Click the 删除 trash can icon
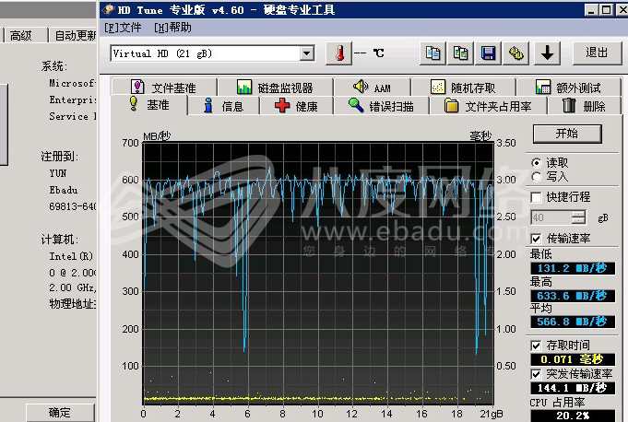This screenshot has height=422, width=628. pyautogui.click(x=569, y=105)
